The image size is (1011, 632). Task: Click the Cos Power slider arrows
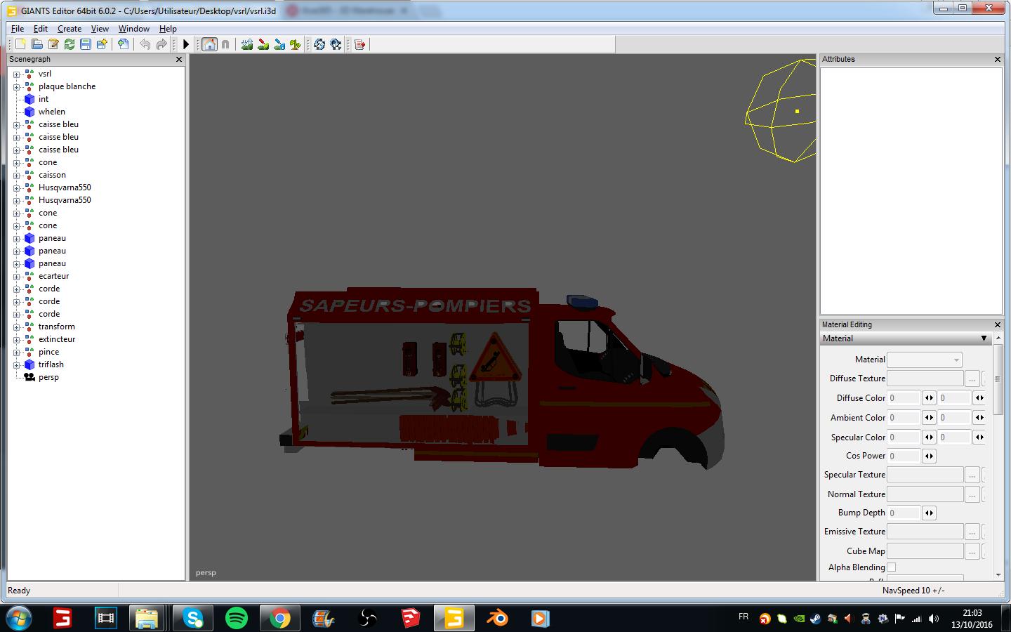click(929, 456)
